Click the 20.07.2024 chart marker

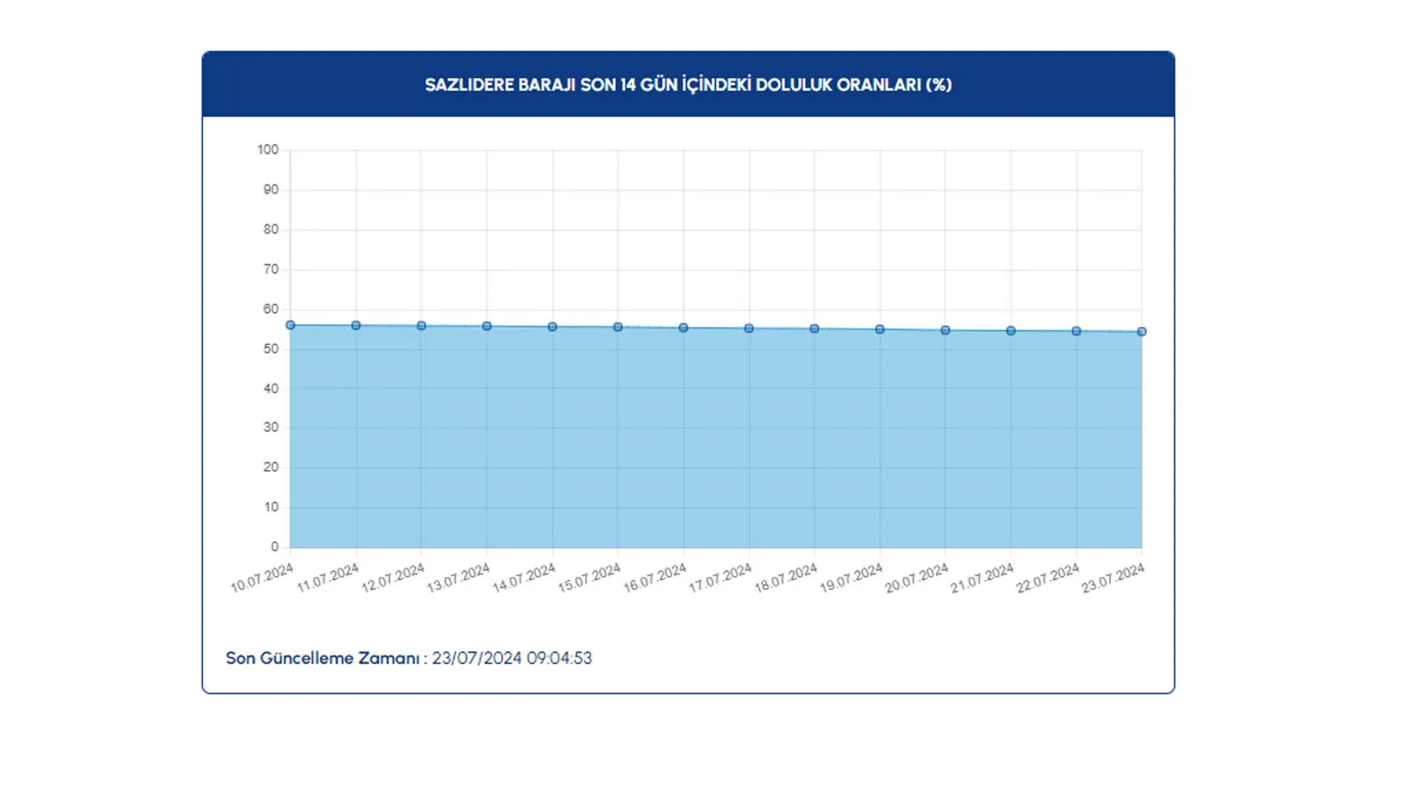point(947,330)
